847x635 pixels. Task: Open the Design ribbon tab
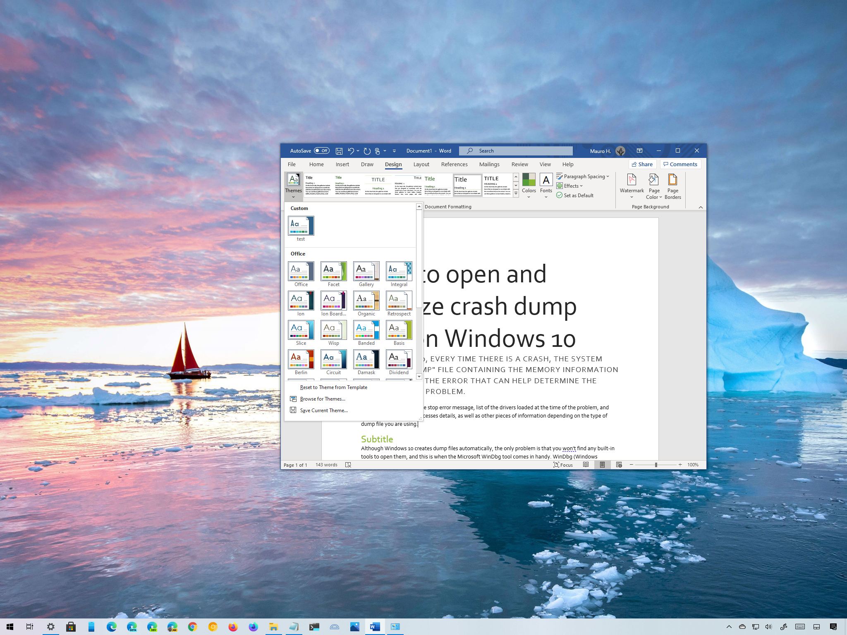pos(393,164)
